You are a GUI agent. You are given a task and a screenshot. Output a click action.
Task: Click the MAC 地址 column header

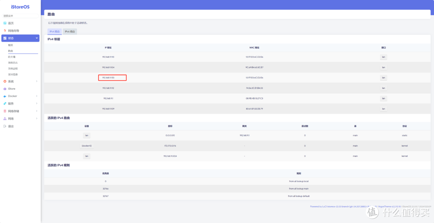(254, 48)
